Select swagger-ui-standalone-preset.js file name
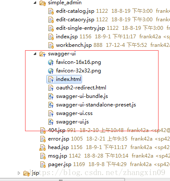 [96, 105]
